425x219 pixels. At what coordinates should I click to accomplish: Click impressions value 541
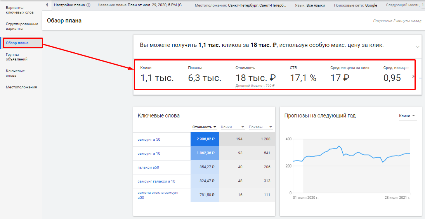(x=267, y=153)
